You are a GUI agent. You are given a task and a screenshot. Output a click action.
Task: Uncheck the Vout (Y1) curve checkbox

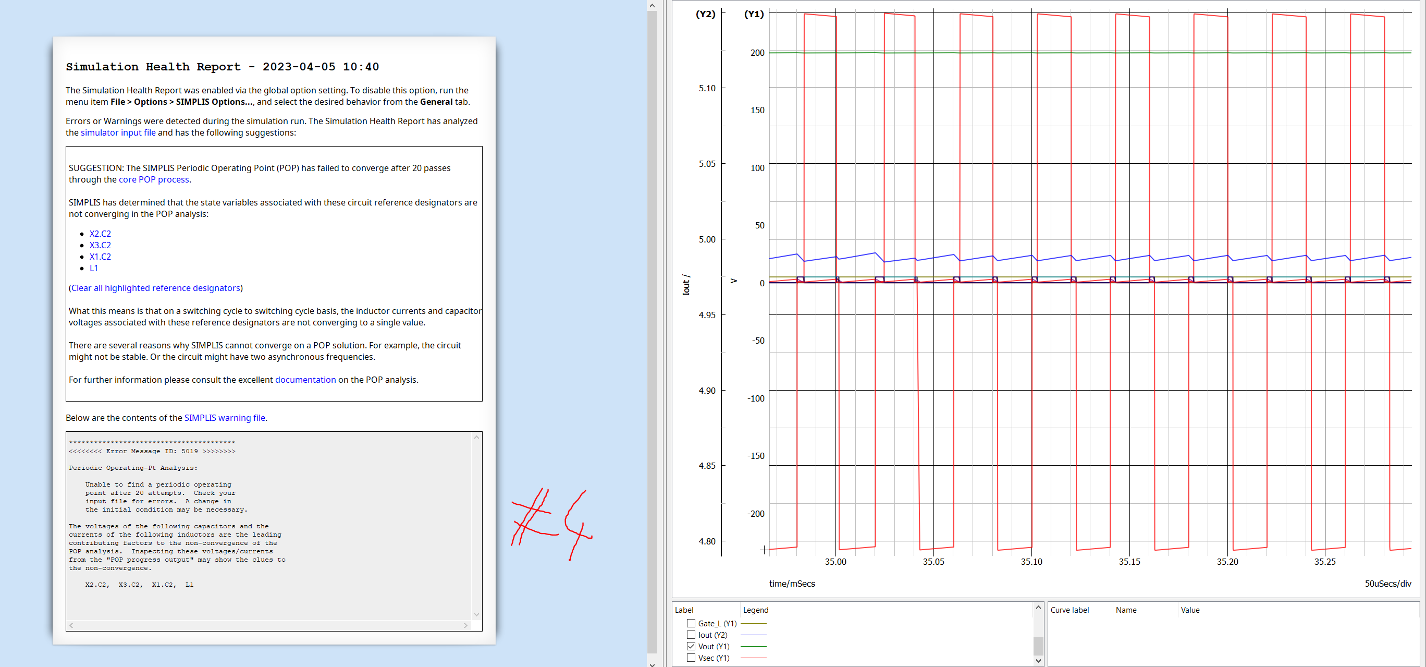(691, 646)
